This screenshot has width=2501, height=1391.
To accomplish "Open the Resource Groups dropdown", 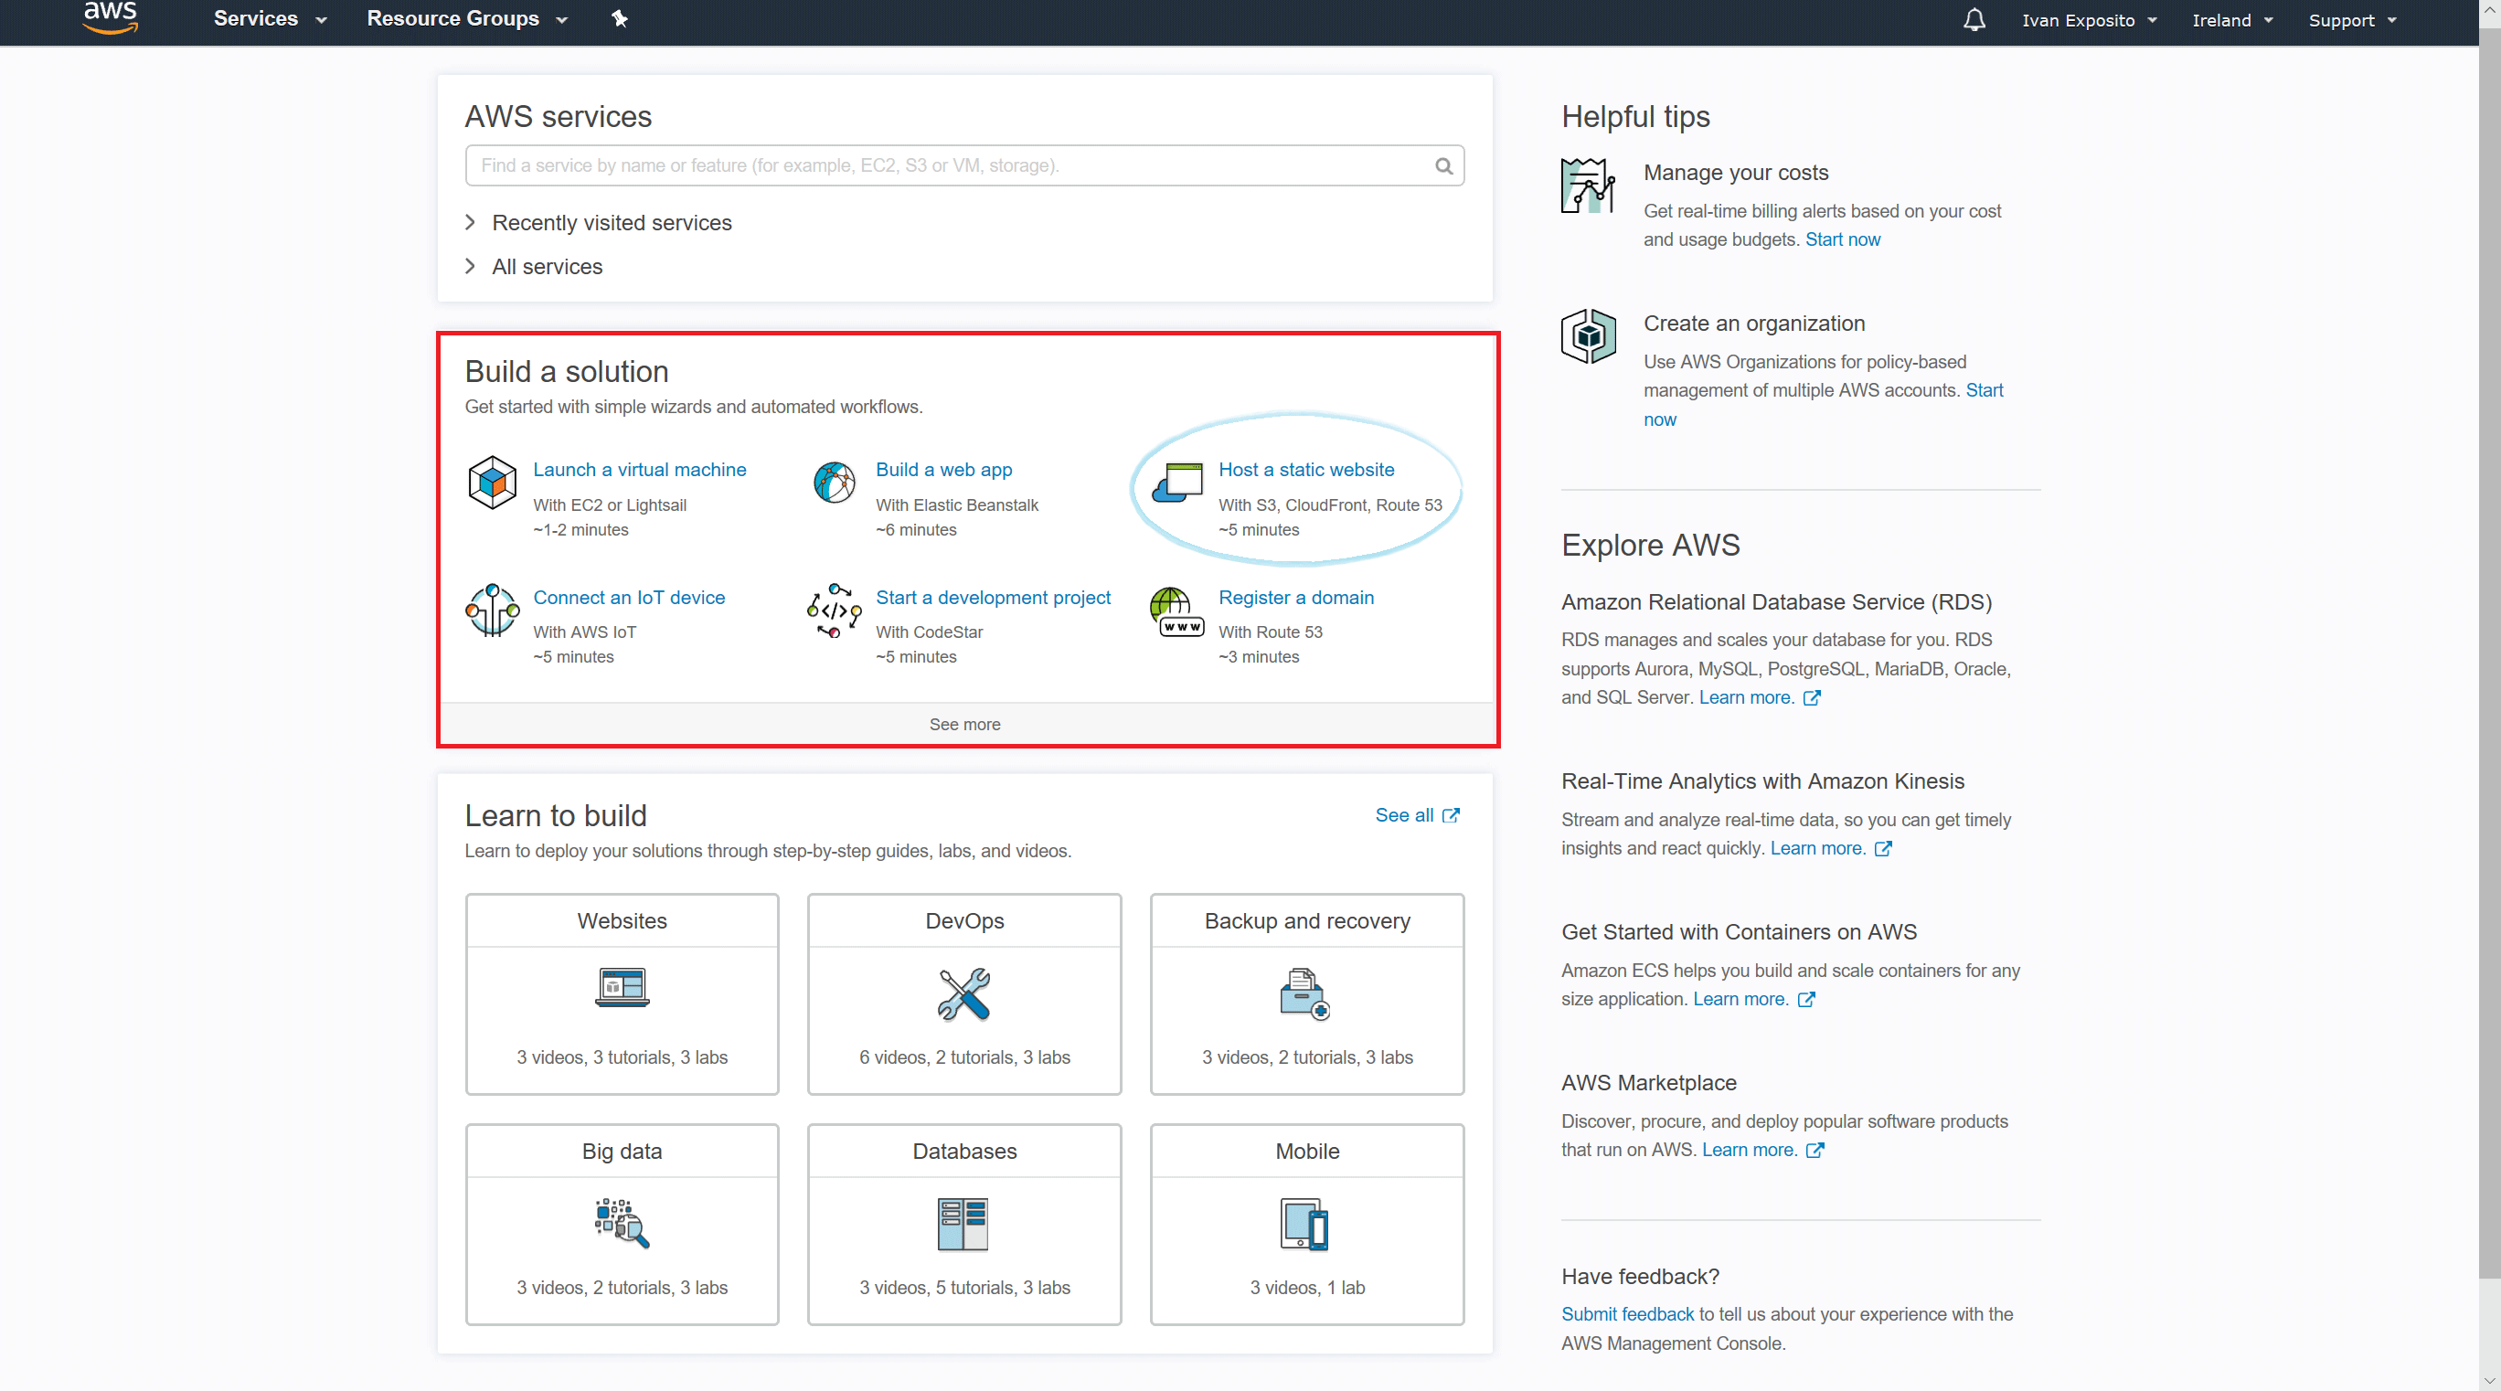I will 467,18.
